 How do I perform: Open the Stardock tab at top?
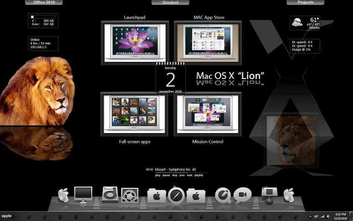click(x=170, y=2)
